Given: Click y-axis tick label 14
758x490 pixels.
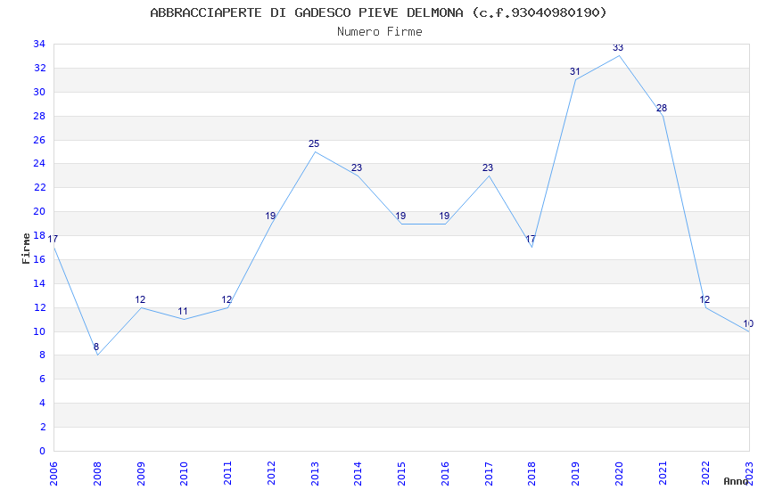Looking at the screenshot, I should [x=39, y=283].
